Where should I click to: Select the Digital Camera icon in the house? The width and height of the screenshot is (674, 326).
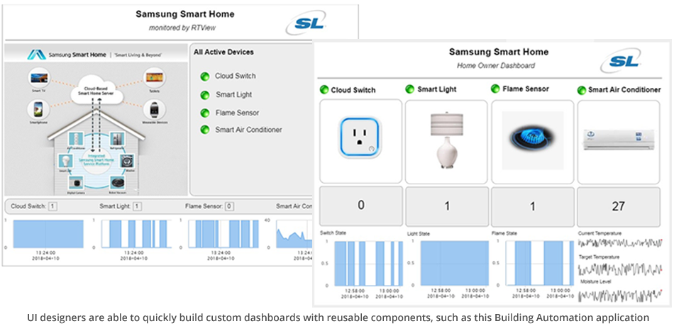tap(74, 183)
